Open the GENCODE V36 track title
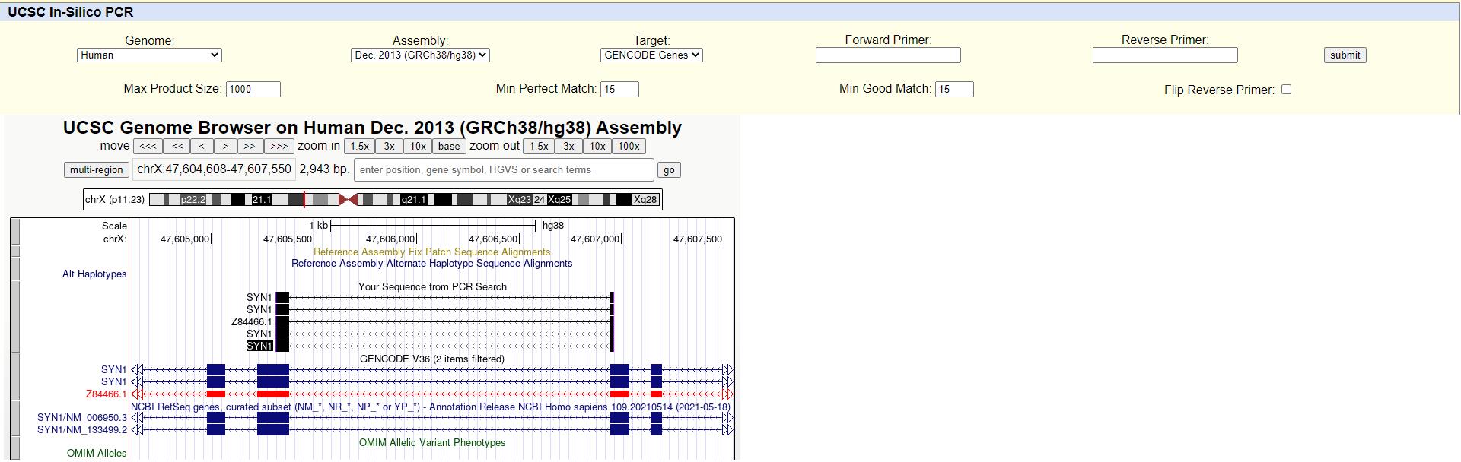The image size is (1461, 462). [431, 359]
